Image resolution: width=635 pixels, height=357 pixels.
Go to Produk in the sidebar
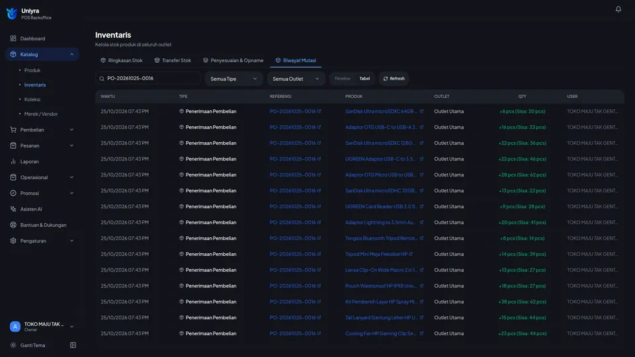pyautogui.click(x=32, y=70)
